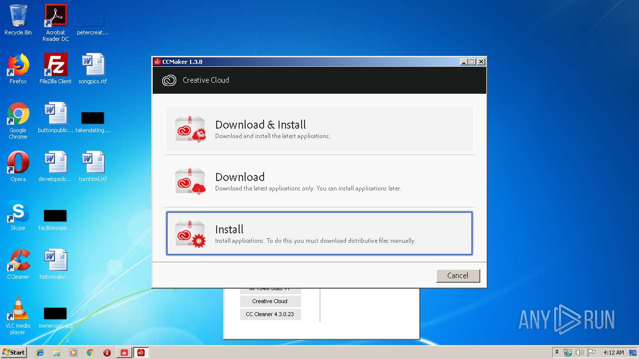The image size is (639, 359).
Task: Select the songpics.rtf document icon
Action: pos(93,69)
